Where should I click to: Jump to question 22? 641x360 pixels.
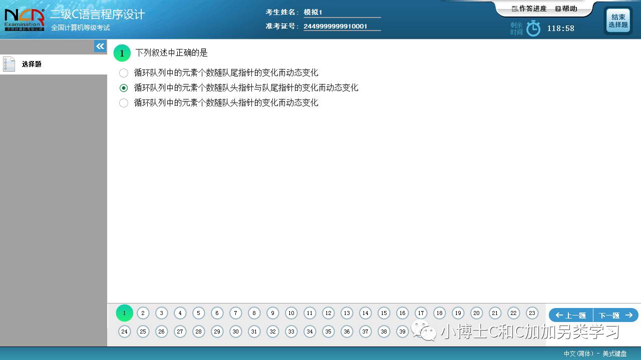513,313
